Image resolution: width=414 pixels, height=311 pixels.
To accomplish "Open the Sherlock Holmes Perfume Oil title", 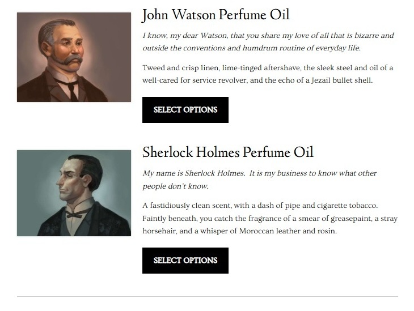I will pyautogui.click(x=227, y=152).
